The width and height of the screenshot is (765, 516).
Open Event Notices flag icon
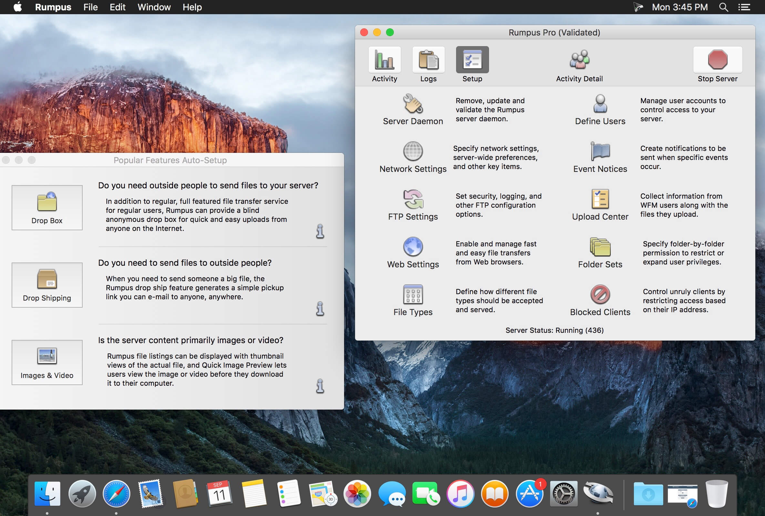pyautogui.click(x=600, y=151)
